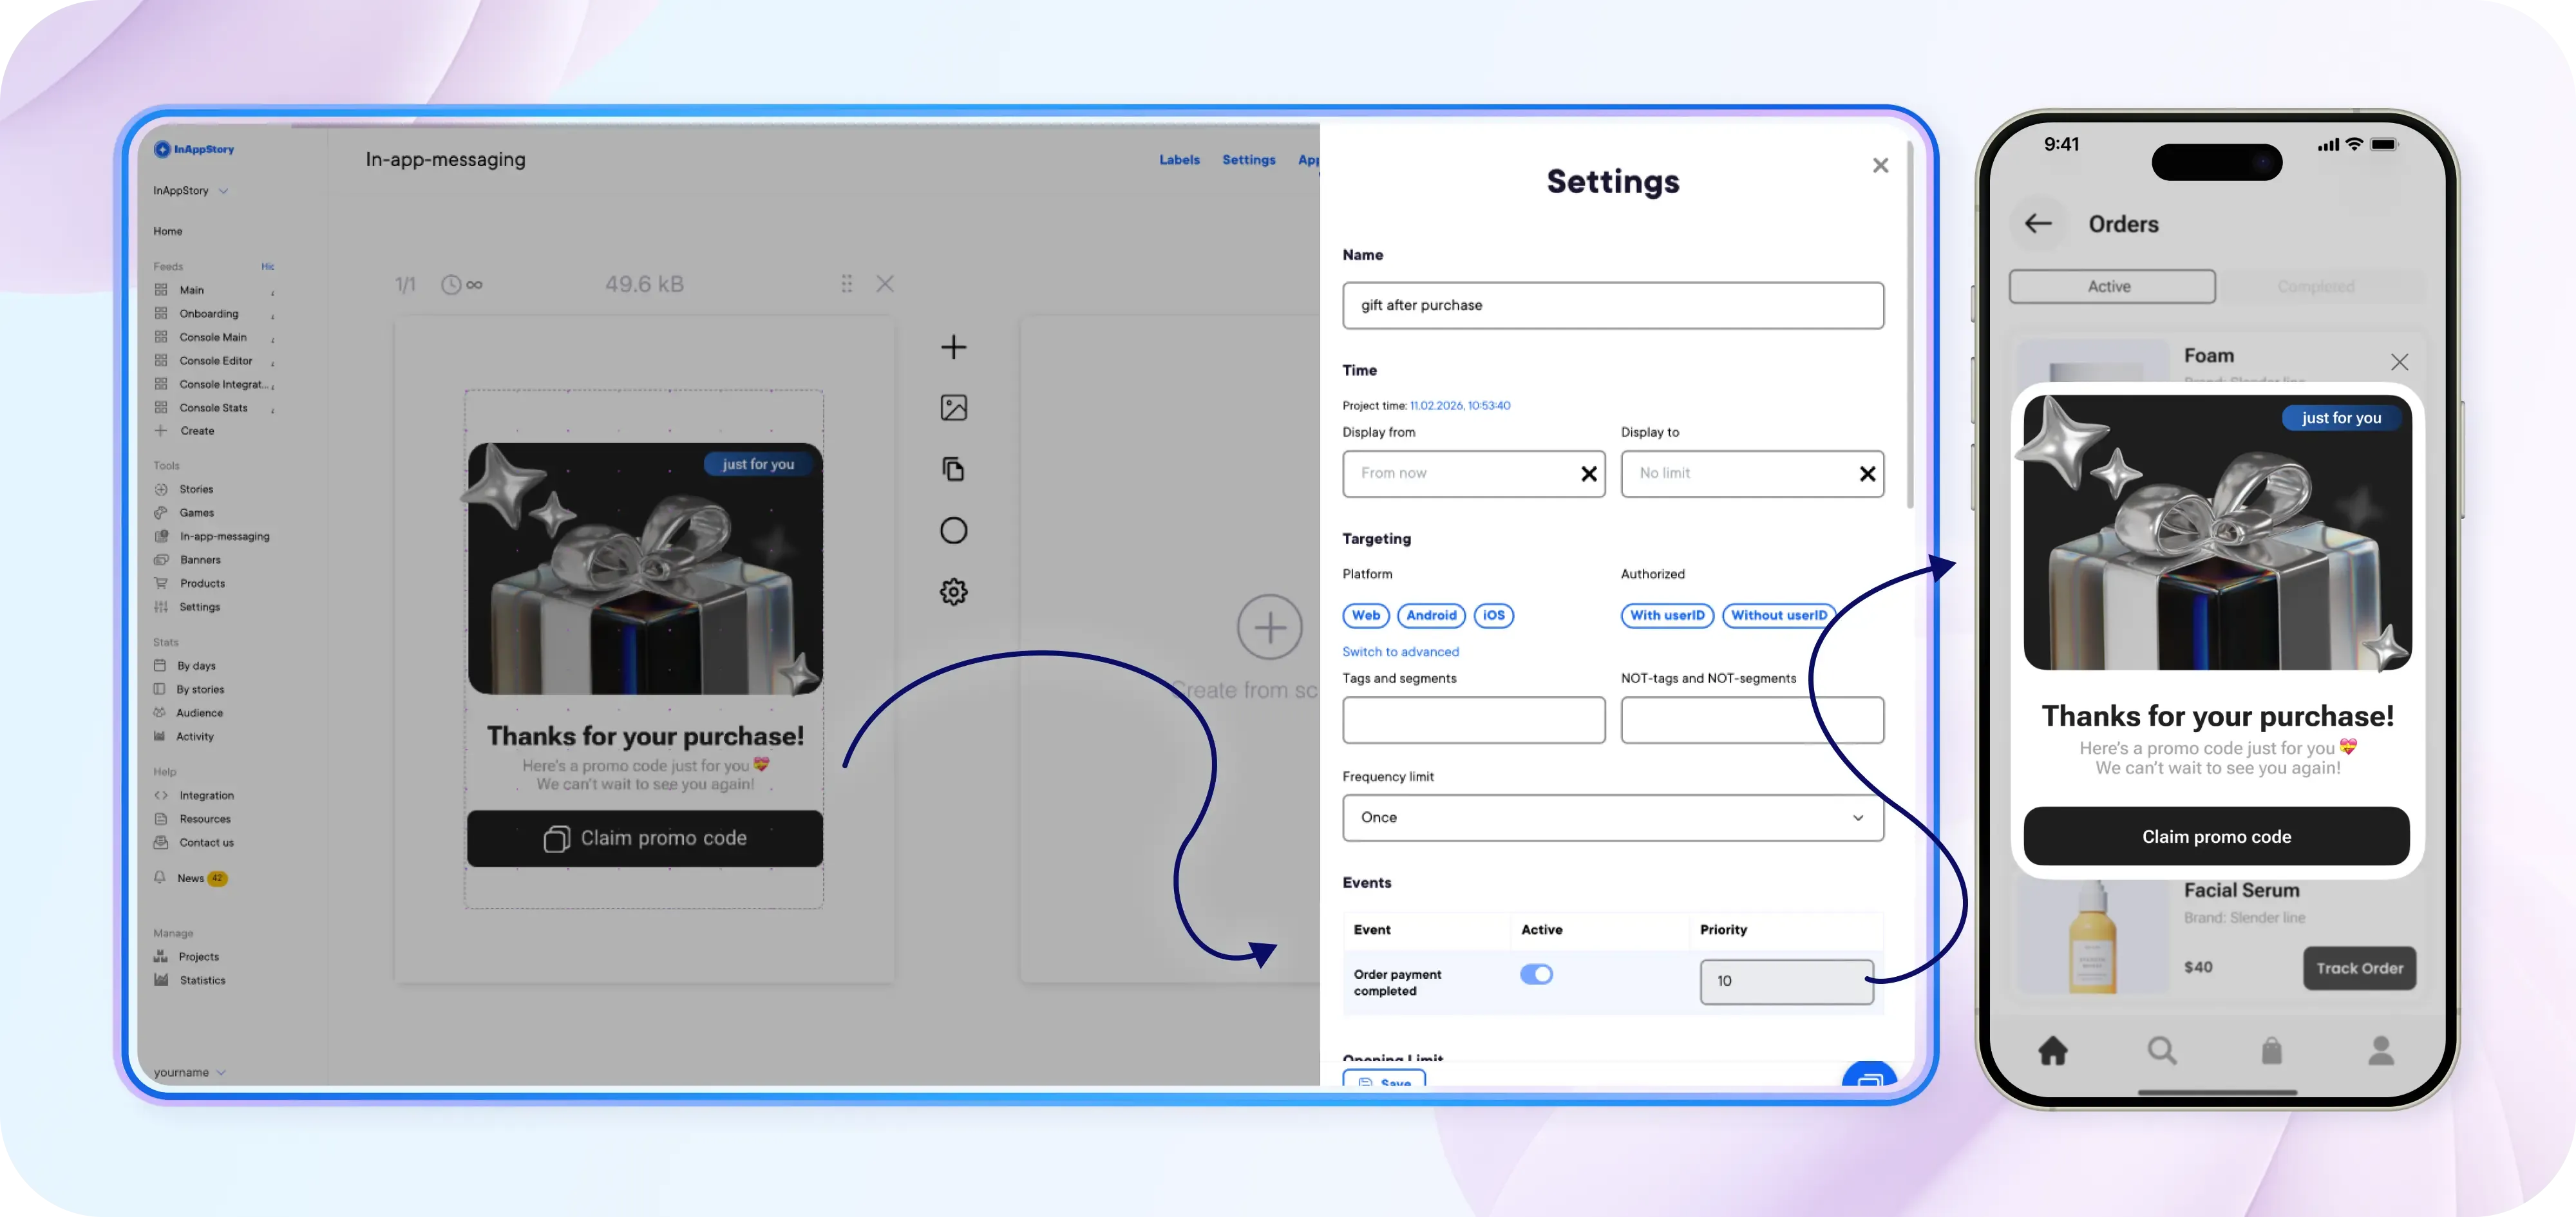Click the Priority value field

[1786, 982]
